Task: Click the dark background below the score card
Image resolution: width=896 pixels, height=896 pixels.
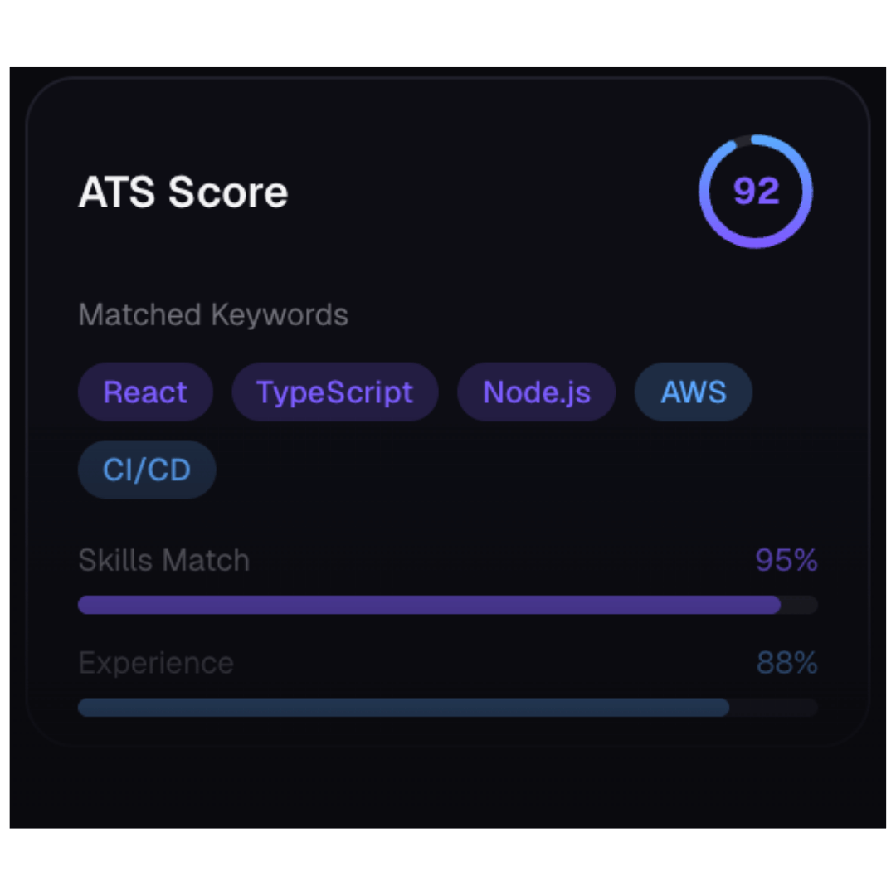Action: (x=448, y=788)
